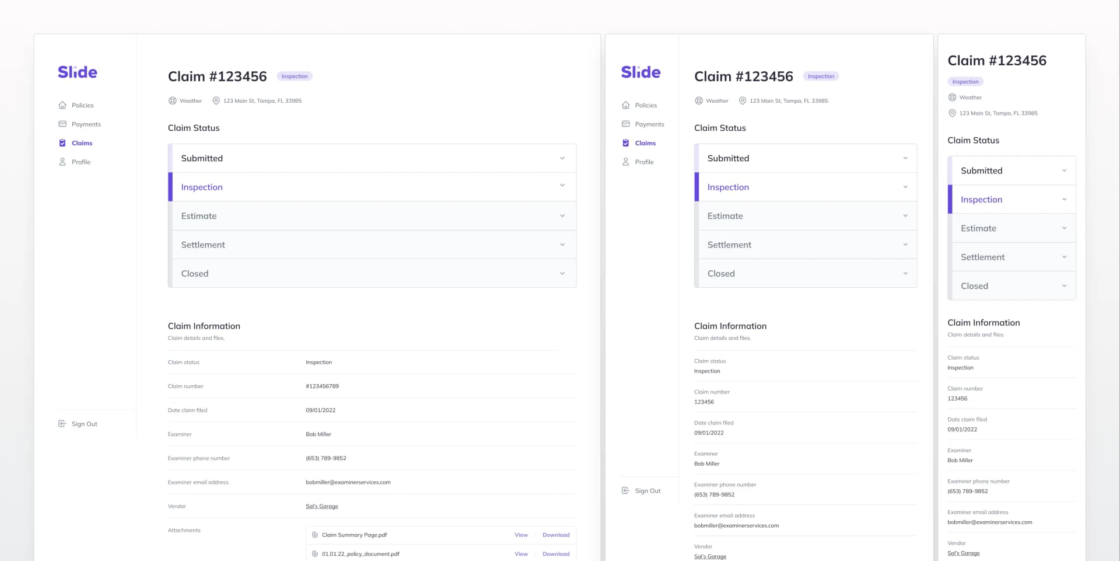Open the Sal's Garage vendor link
Screen dimensions: 1120x561
pyautogui.click(x=321, y=506)
